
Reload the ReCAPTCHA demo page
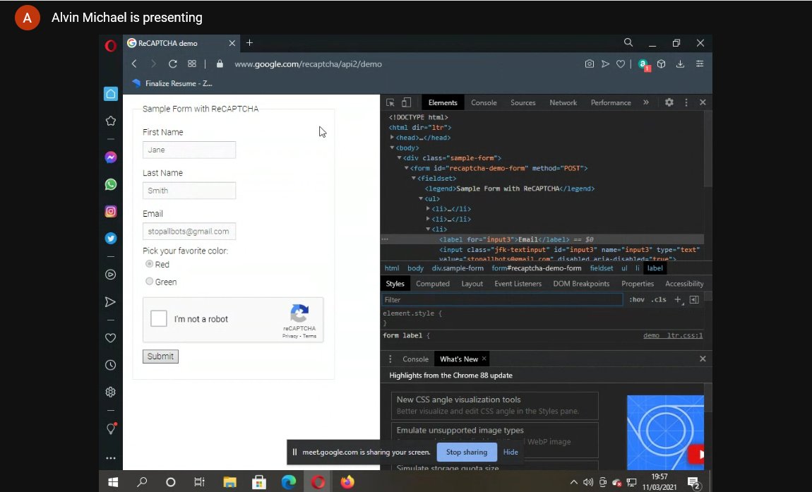point(172,64)
